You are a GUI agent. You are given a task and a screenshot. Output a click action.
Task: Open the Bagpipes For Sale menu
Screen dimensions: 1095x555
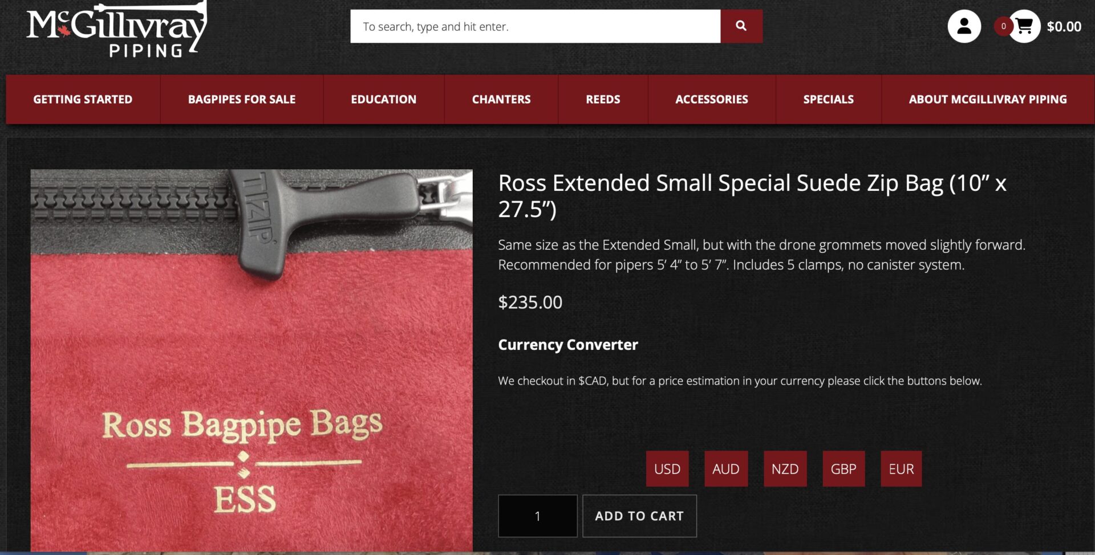tap(242, 99)
